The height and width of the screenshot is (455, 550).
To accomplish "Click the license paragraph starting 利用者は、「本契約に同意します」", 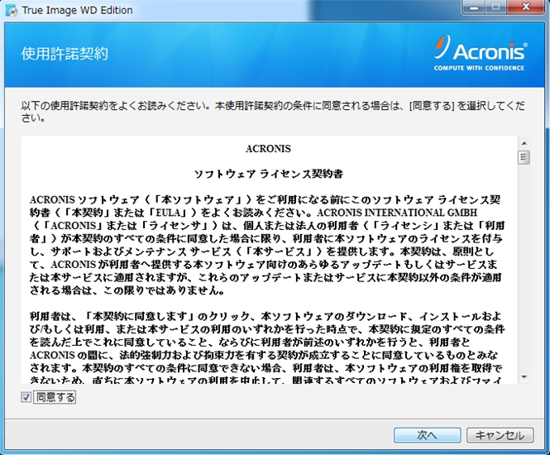I will [x=267, y=348].
